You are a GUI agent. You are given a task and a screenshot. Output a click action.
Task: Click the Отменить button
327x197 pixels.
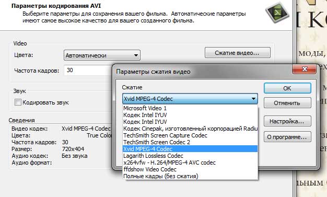287,103
